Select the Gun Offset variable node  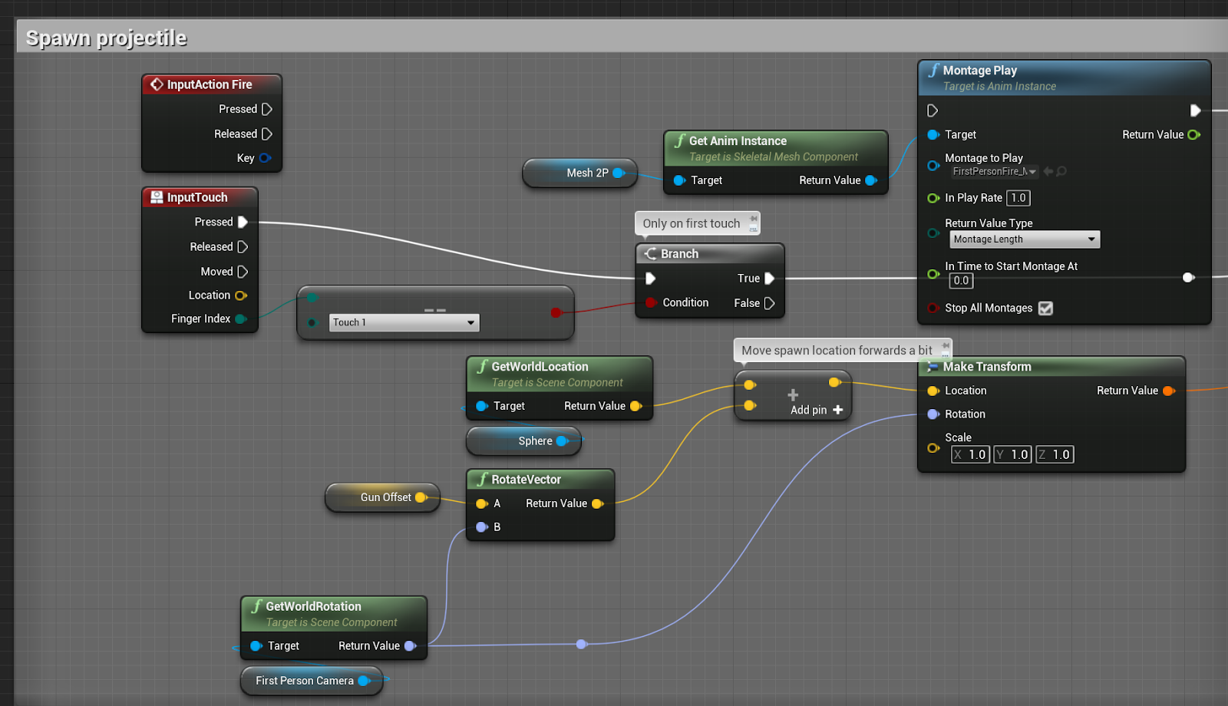coord(382,497)
